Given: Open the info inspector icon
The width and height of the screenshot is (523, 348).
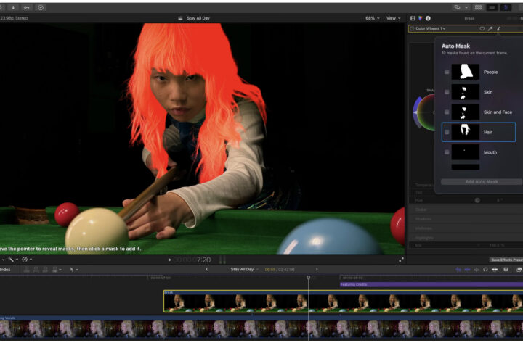Looking at the screenshot, I should click(x=428, y=18).
